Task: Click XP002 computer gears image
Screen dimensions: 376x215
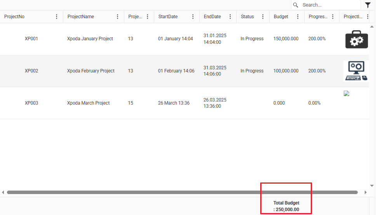Action: point(356,71)
